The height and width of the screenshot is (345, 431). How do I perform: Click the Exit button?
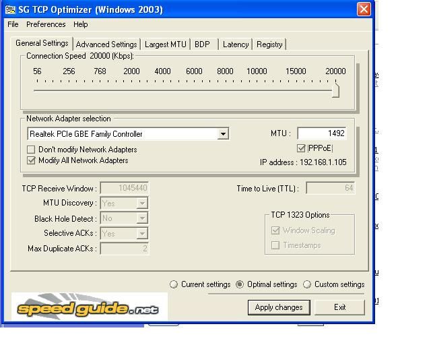(x=339, y=307)
